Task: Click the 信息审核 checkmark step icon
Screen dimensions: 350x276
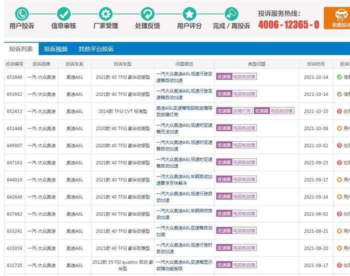Action: [63, 14]
